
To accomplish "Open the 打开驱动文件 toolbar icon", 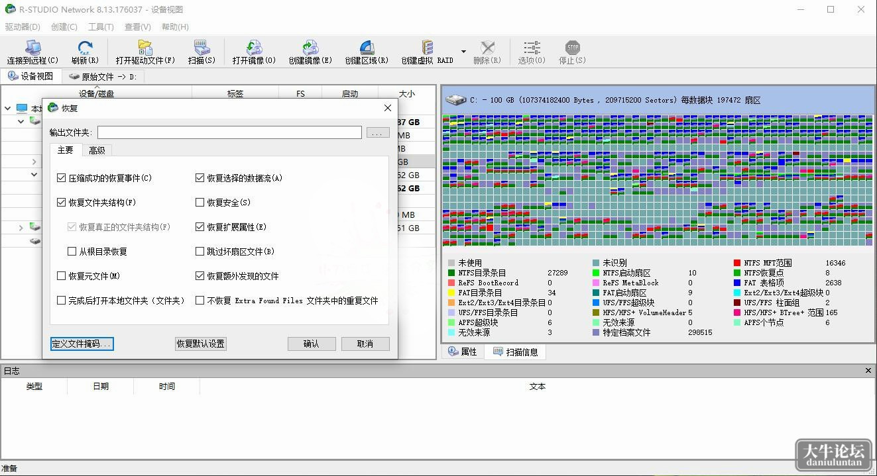I will pos(145,48).
